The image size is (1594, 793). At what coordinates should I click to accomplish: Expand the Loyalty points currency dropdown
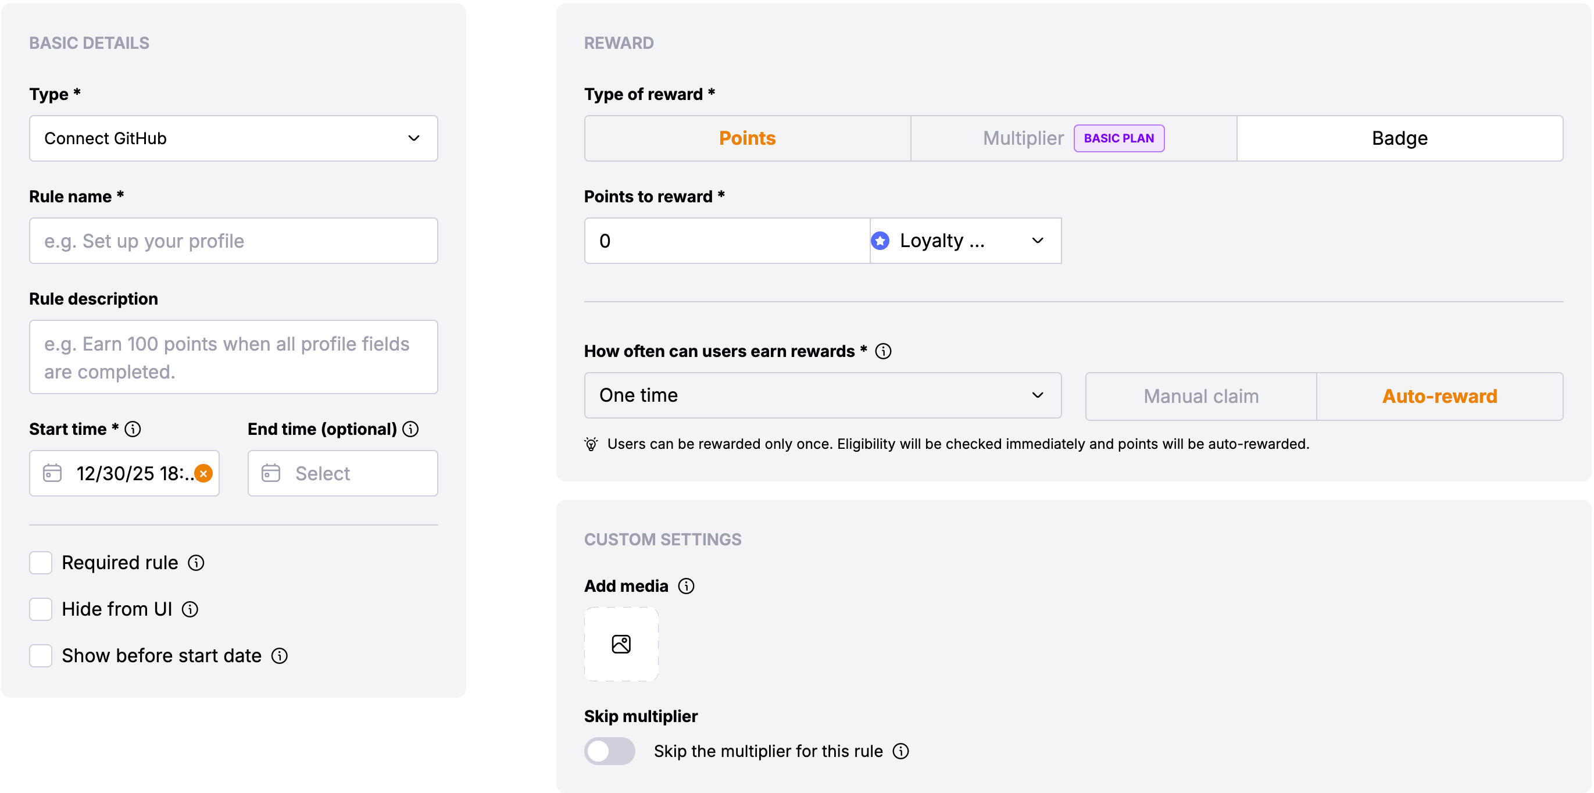coord(966,240)
